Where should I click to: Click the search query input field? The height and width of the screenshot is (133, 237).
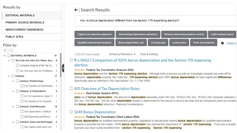154,21
